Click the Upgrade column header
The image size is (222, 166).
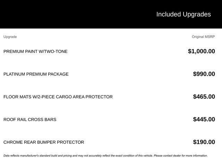coord(10,37)
